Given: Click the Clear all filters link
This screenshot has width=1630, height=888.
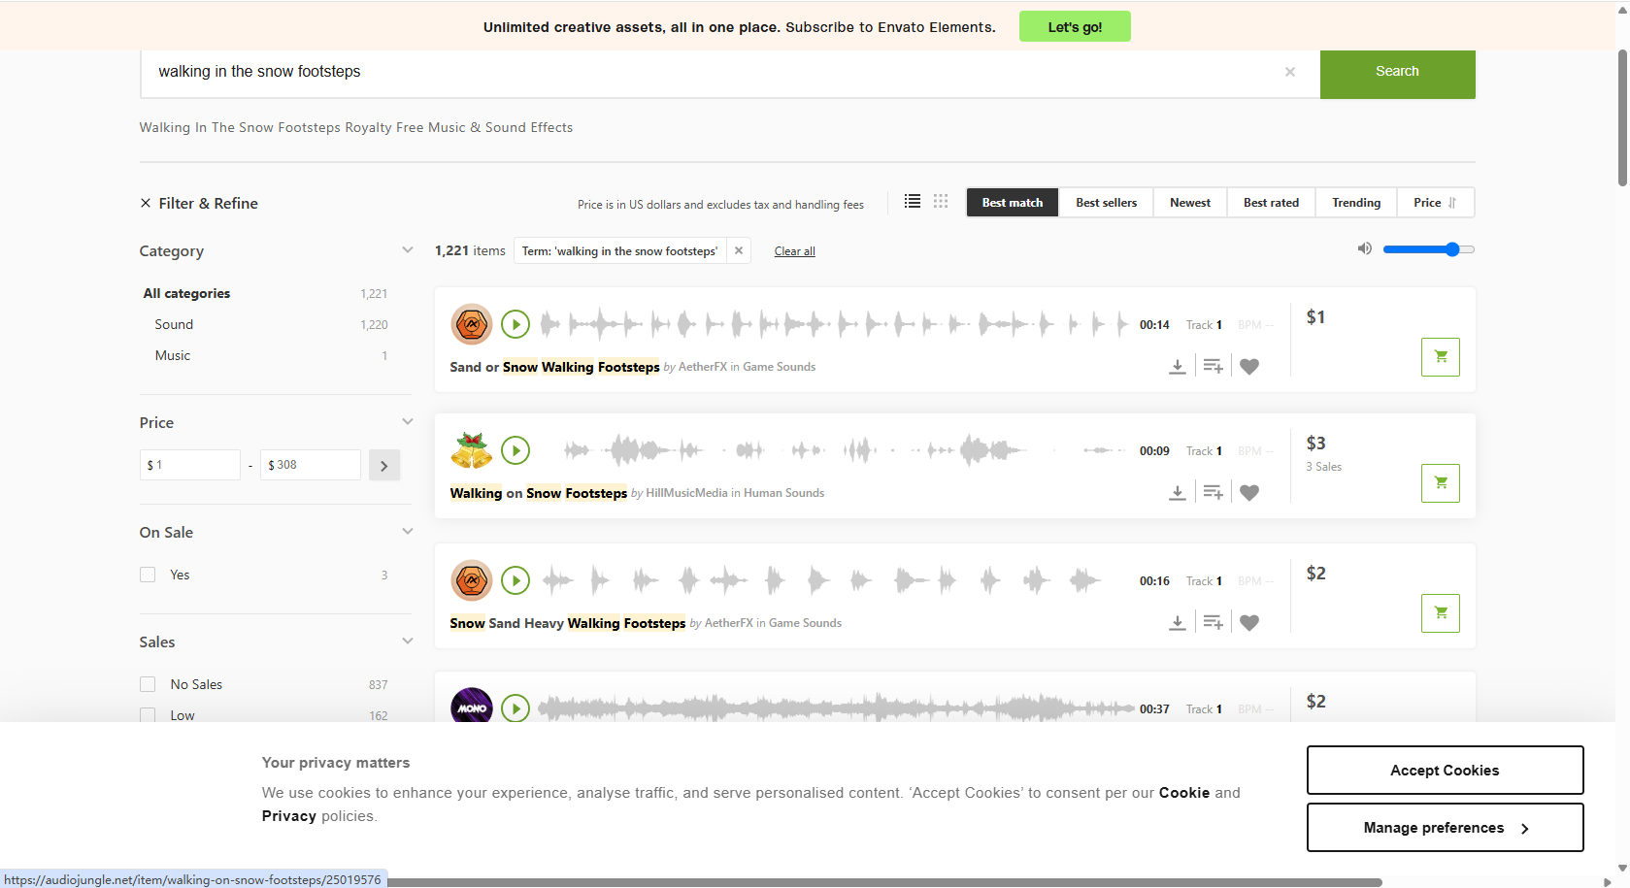Looking at the screenshot, I should click(794, 251).
